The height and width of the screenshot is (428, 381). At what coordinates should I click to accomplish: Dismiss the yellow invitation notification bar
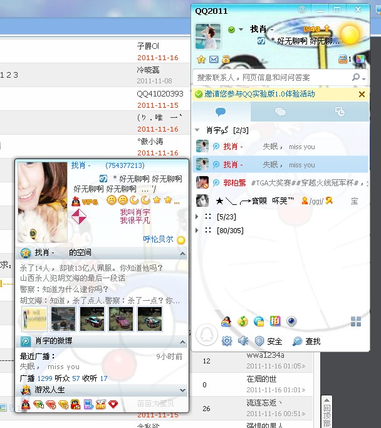point(362,95)
